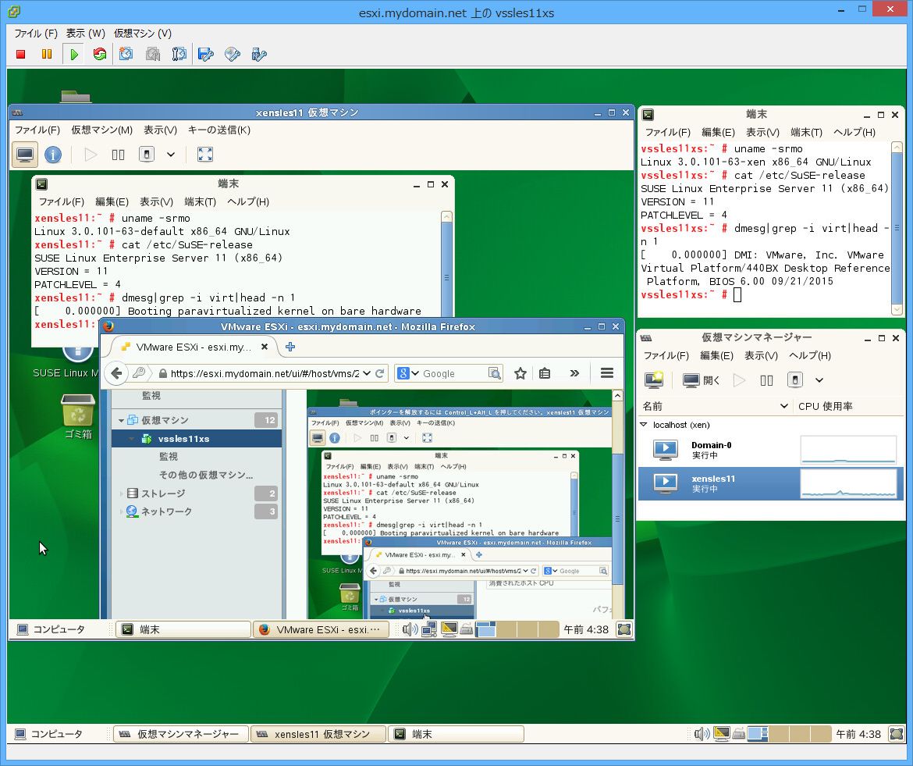Select ネットワーク in ESXi navigator
Image resolution: width=913 pixels, height=766 pixels.
click(x=166, y=511)
